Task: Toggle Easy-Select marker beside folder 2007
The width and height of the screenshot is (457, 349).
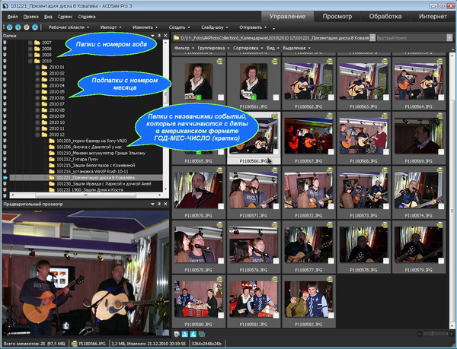Action: (x=5, y=43)
